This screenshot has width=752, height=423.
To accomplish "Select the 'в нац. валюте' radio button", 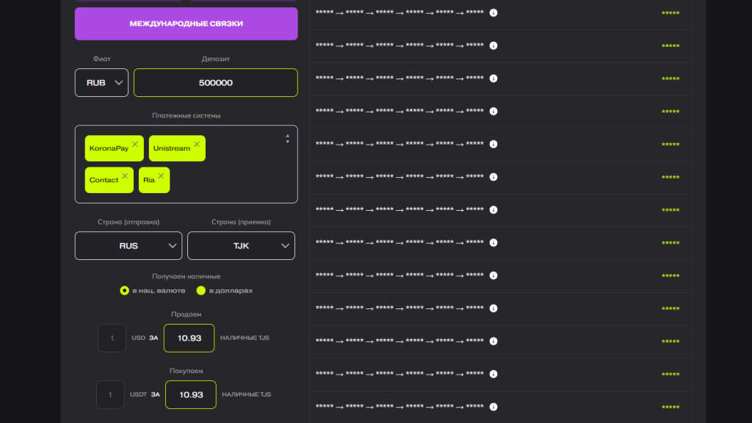I will [125, 291].
